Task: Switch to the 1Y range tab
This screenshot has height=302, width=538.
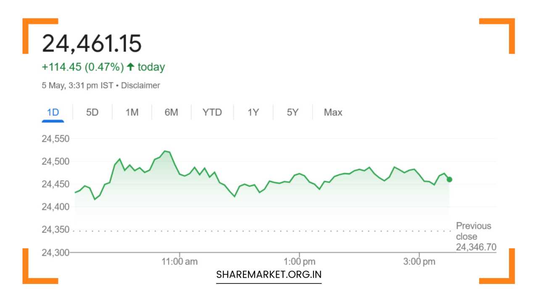Action: tap(253, 112)
